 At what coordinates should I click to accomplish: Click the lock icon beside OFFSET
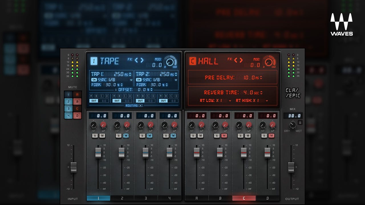tap(116, 90)
